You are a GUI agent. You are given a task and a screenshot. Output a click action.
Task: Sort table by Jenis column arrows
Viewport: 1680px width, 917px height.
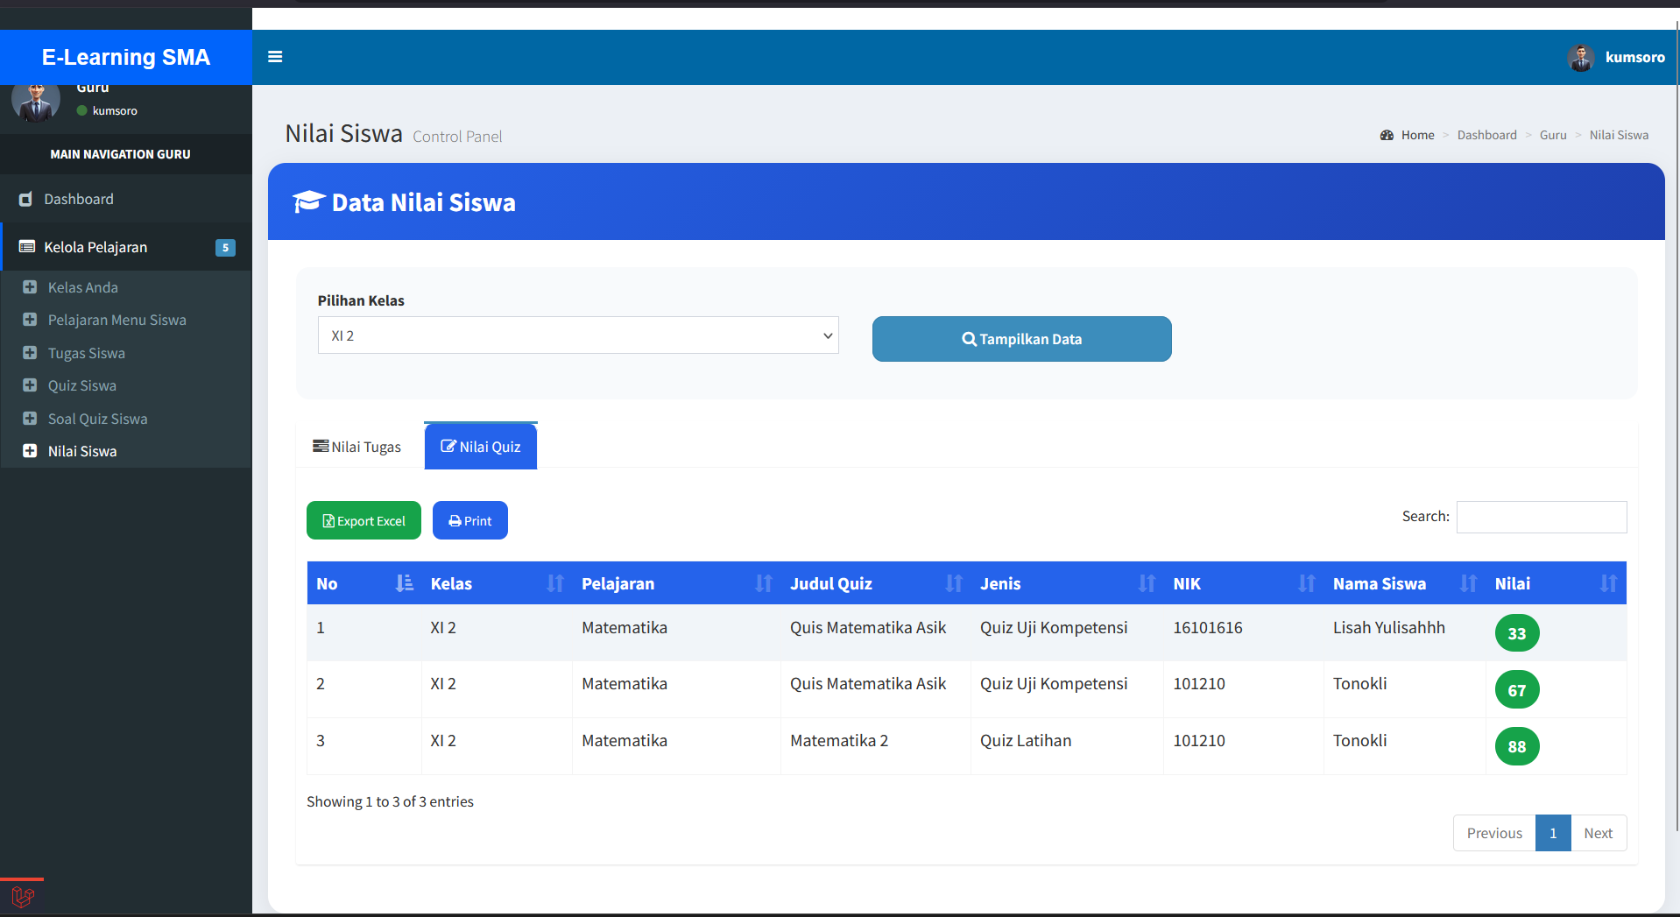pos(1147,583)
